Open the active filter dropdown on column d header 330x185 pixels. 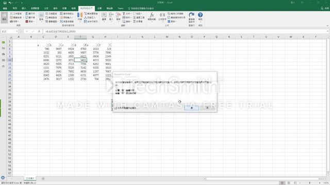85,45
